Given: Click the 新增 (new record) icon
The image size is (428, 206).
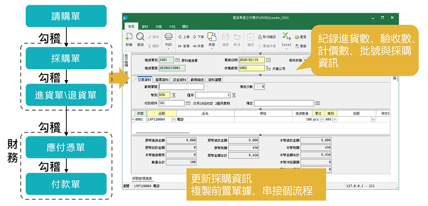Looking at the screenshot, I should pyautogui.click(x=129, y=37).
